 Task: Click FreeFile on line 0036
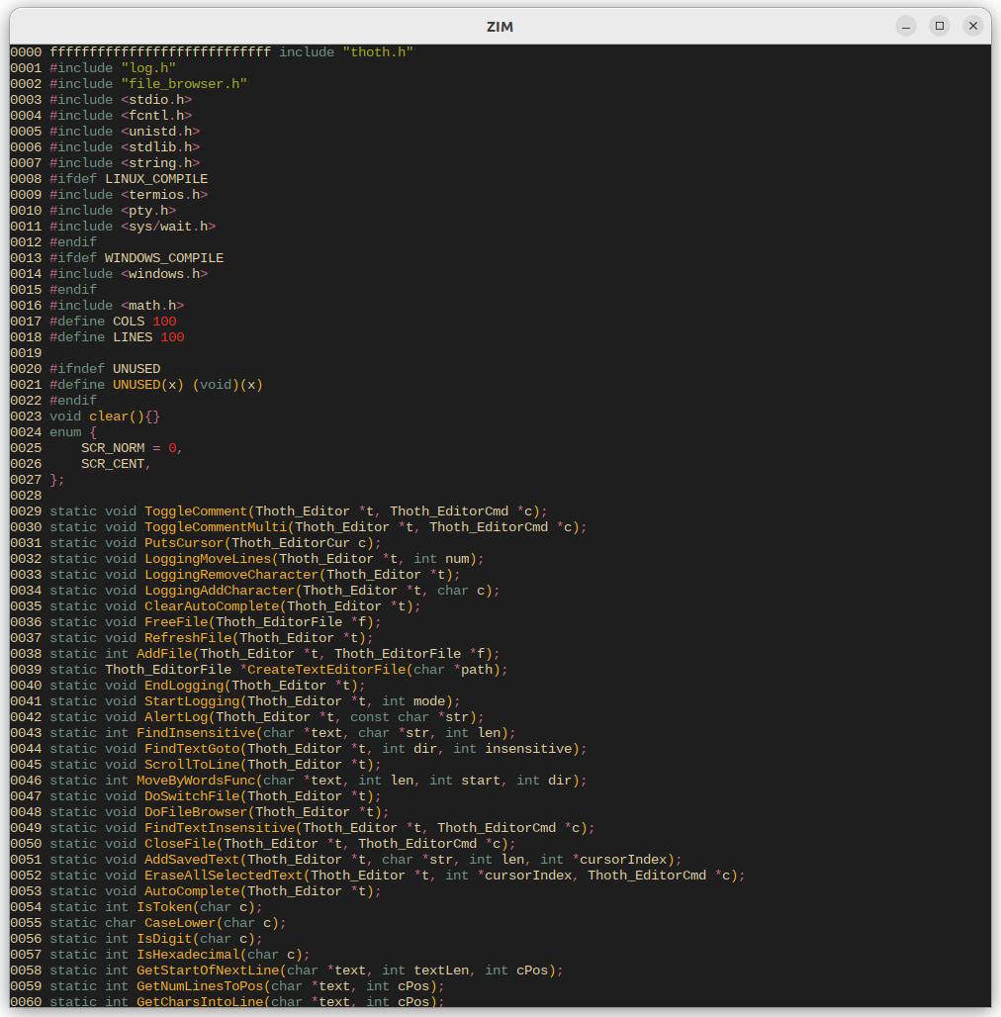[x=176, y=621]
